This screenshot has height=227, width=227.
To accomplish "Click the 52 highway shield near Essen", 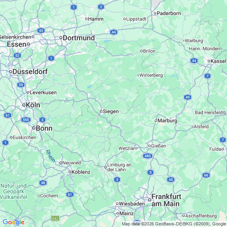I will pyautogui.click(x=17, y=55).
